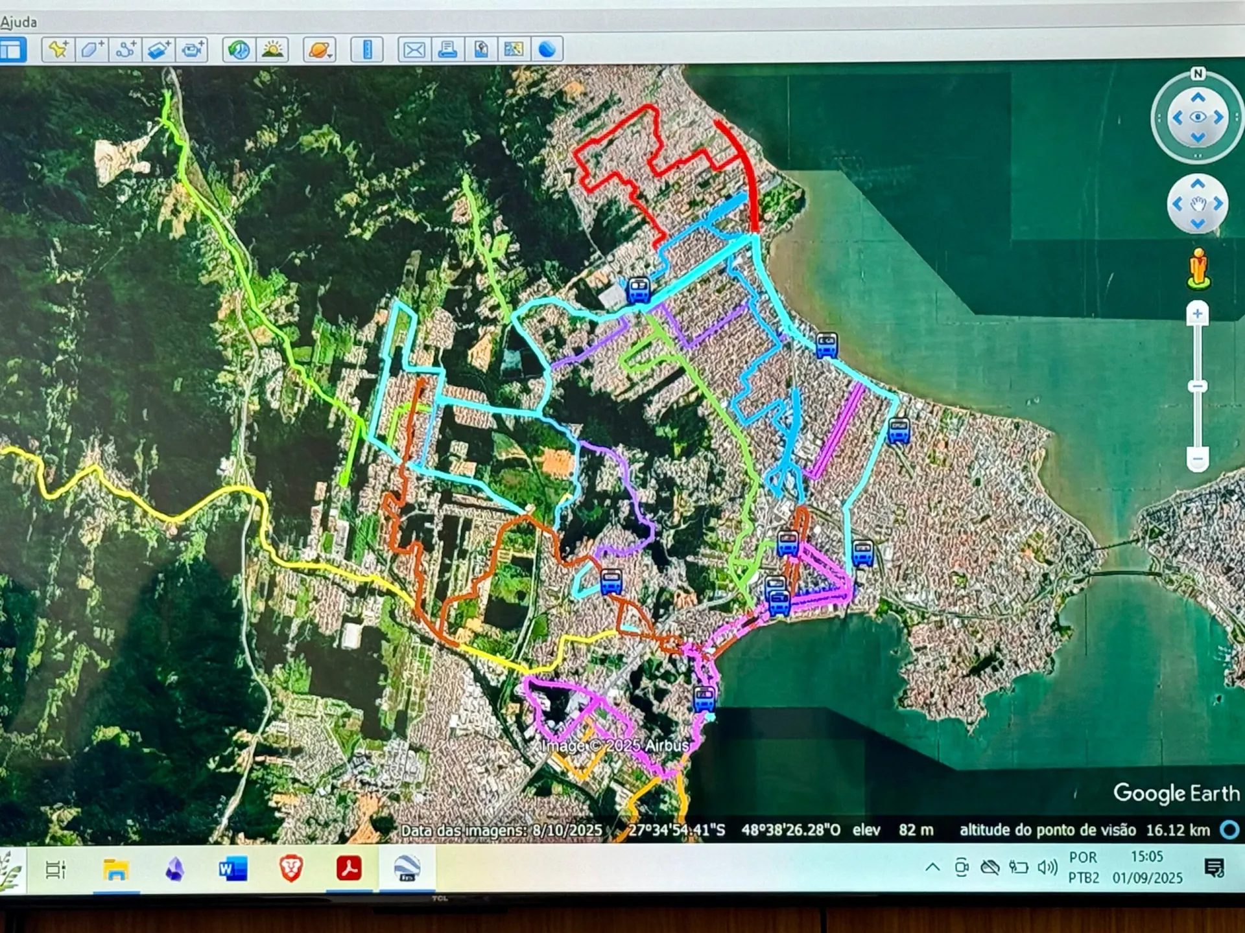1245x933 pixels.
Task: Click Google Earth Pro taskbar icon
Action: 407,868
